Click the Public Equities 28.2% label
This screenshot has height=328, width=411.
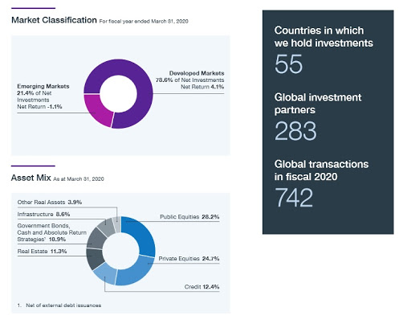pyautogui.click(x=189, y=217)
